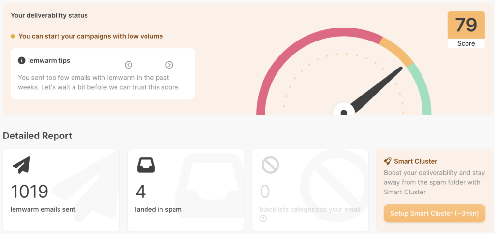Click the blacklists help question mark icon
Image resolution: width=495 pixels, height=234 pixels.
click(263, 219)
